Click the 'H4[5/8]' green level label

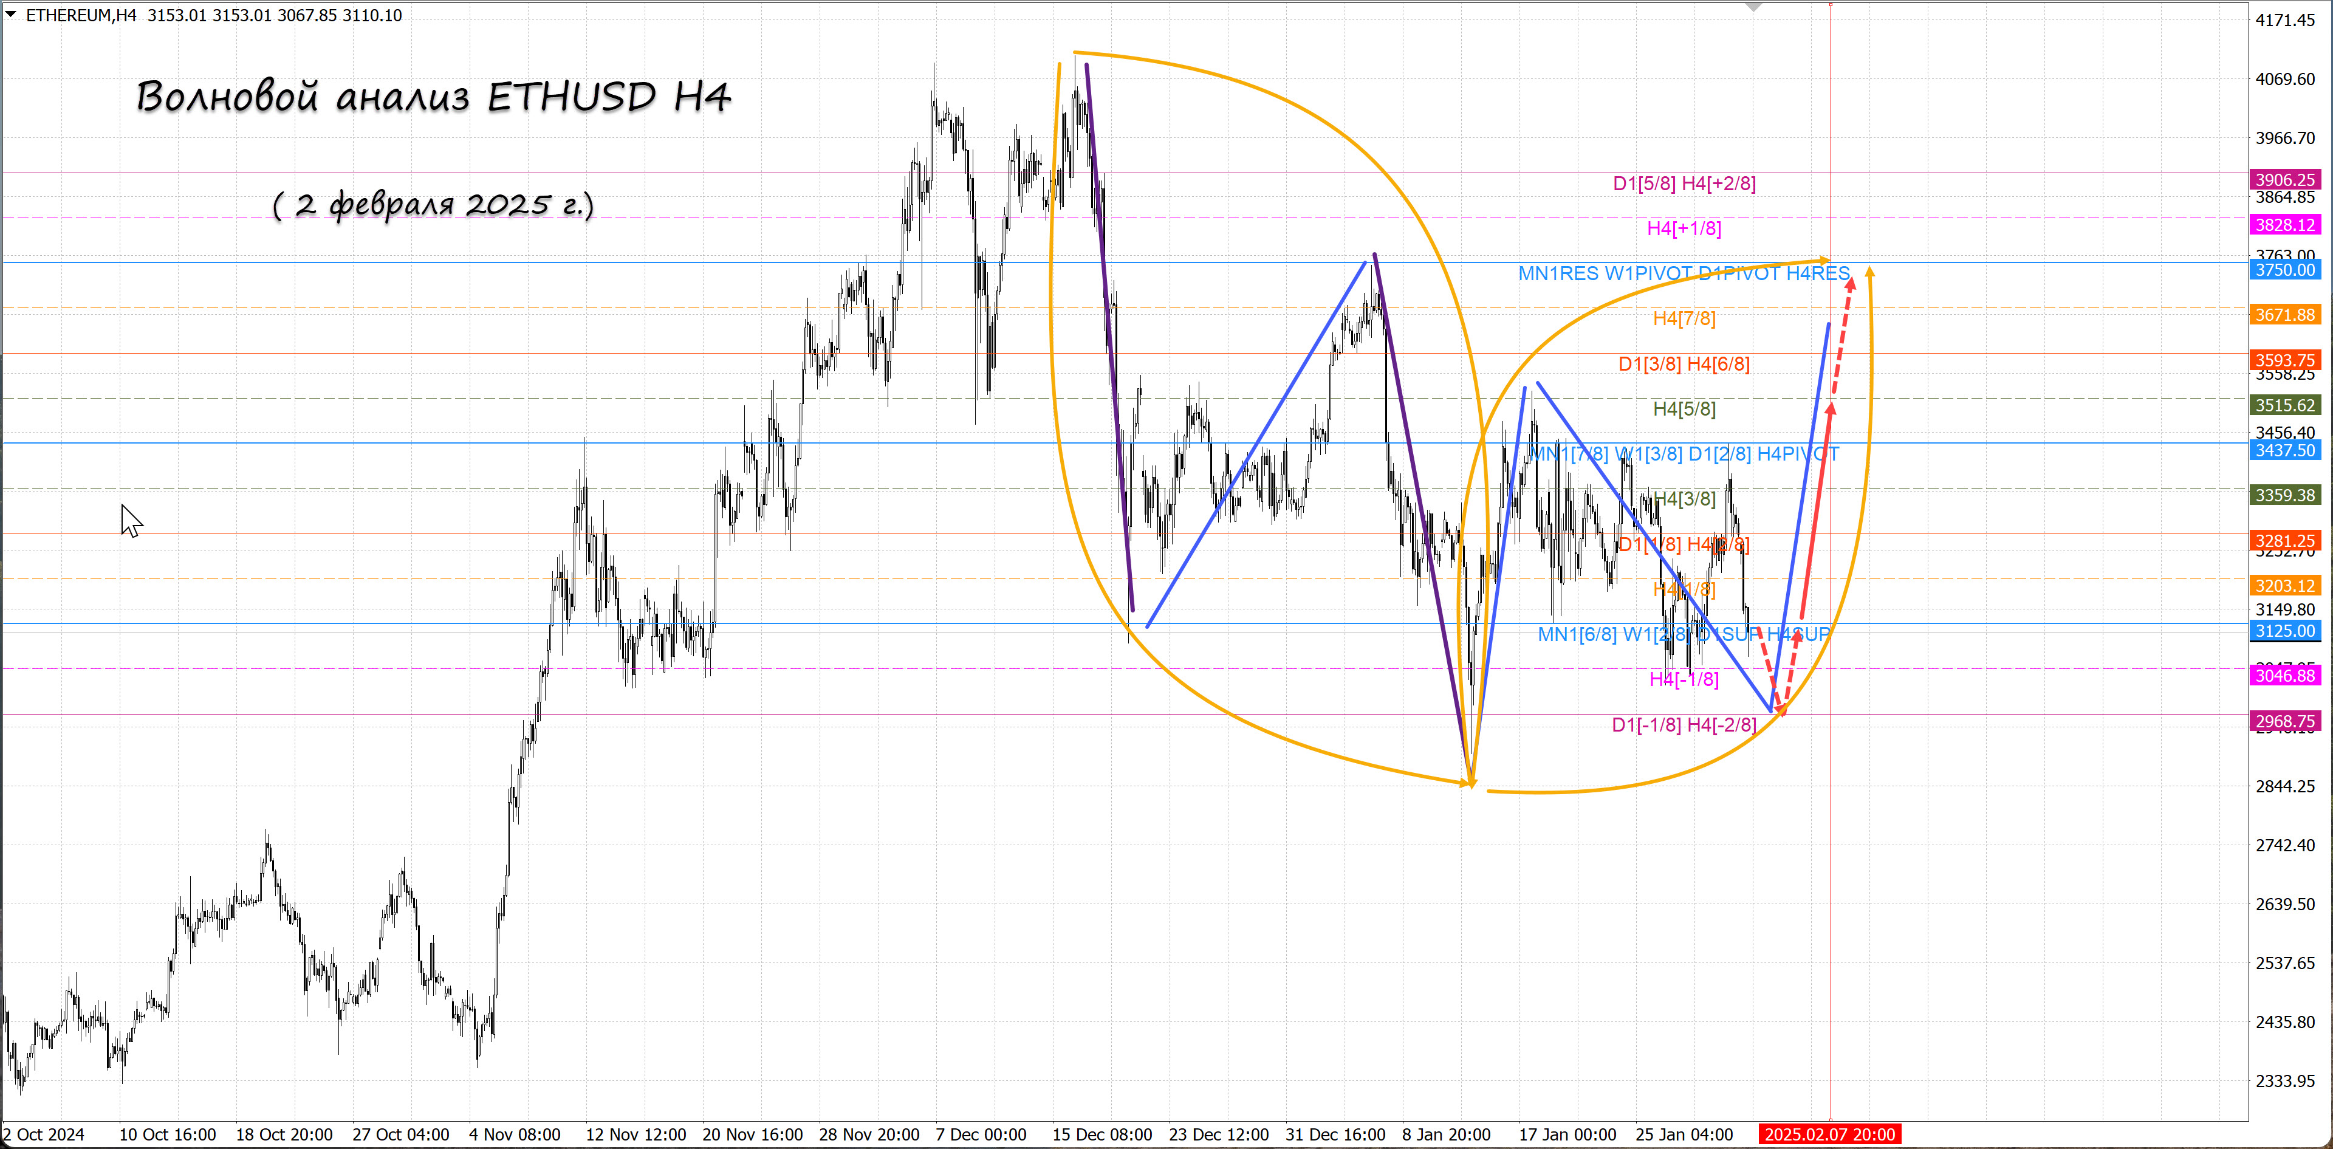point(1684,408)
